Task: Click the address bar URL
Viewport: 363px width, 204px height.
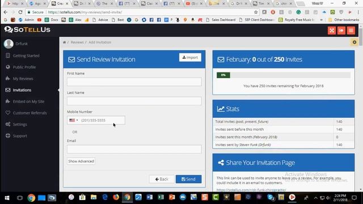Action: [85, 12]
